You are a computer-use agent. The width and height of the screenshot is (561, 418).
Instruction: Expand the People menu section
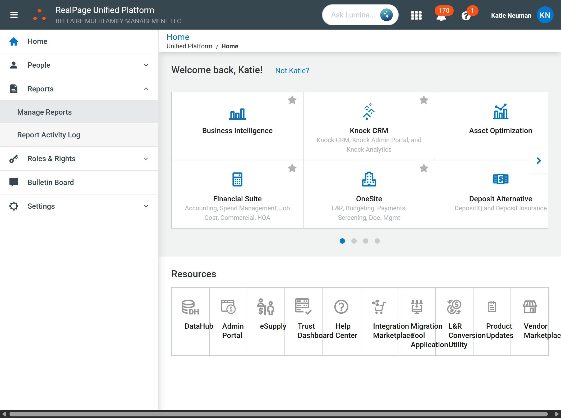pos(79,65)
